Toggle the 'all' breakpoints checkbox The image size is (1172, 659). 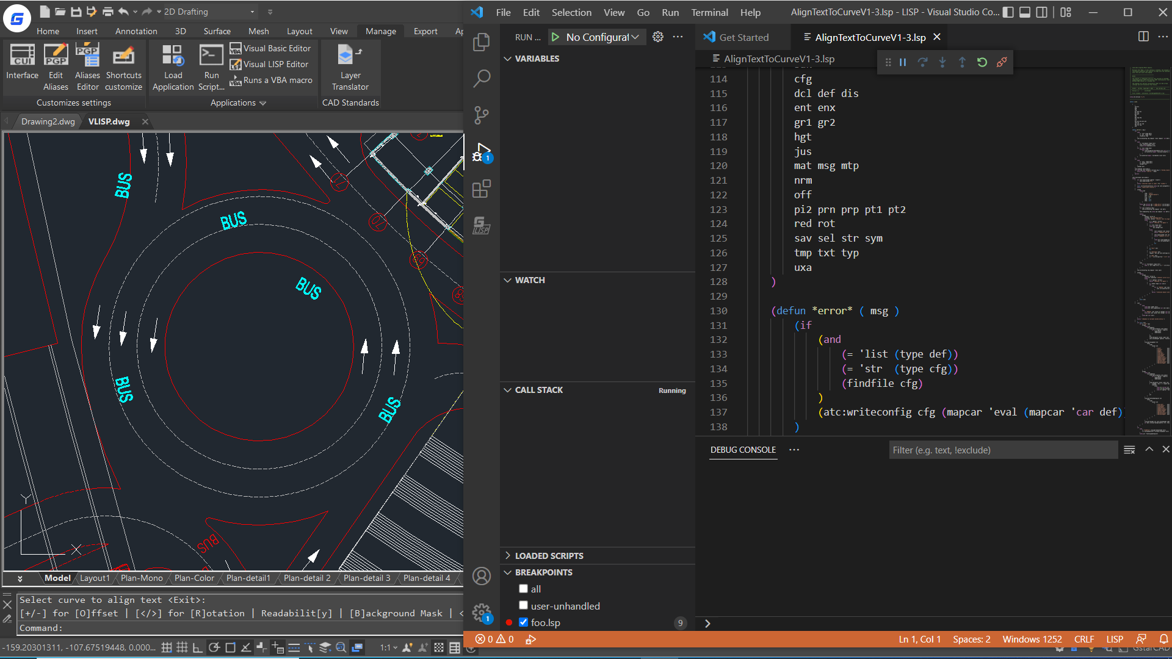tap(523, 589)
